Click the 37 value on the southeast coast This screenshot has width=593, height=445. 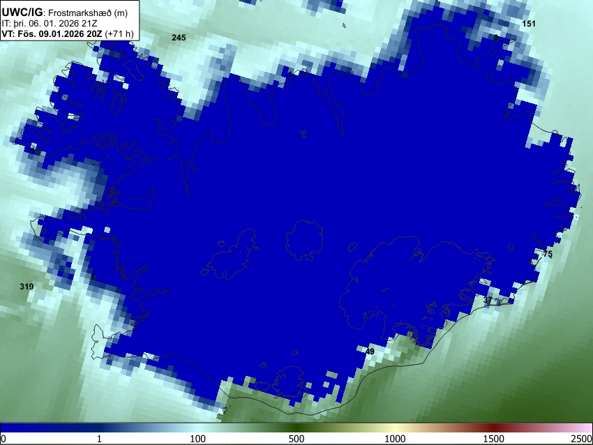pyautogui.click(x=488, y=300)
